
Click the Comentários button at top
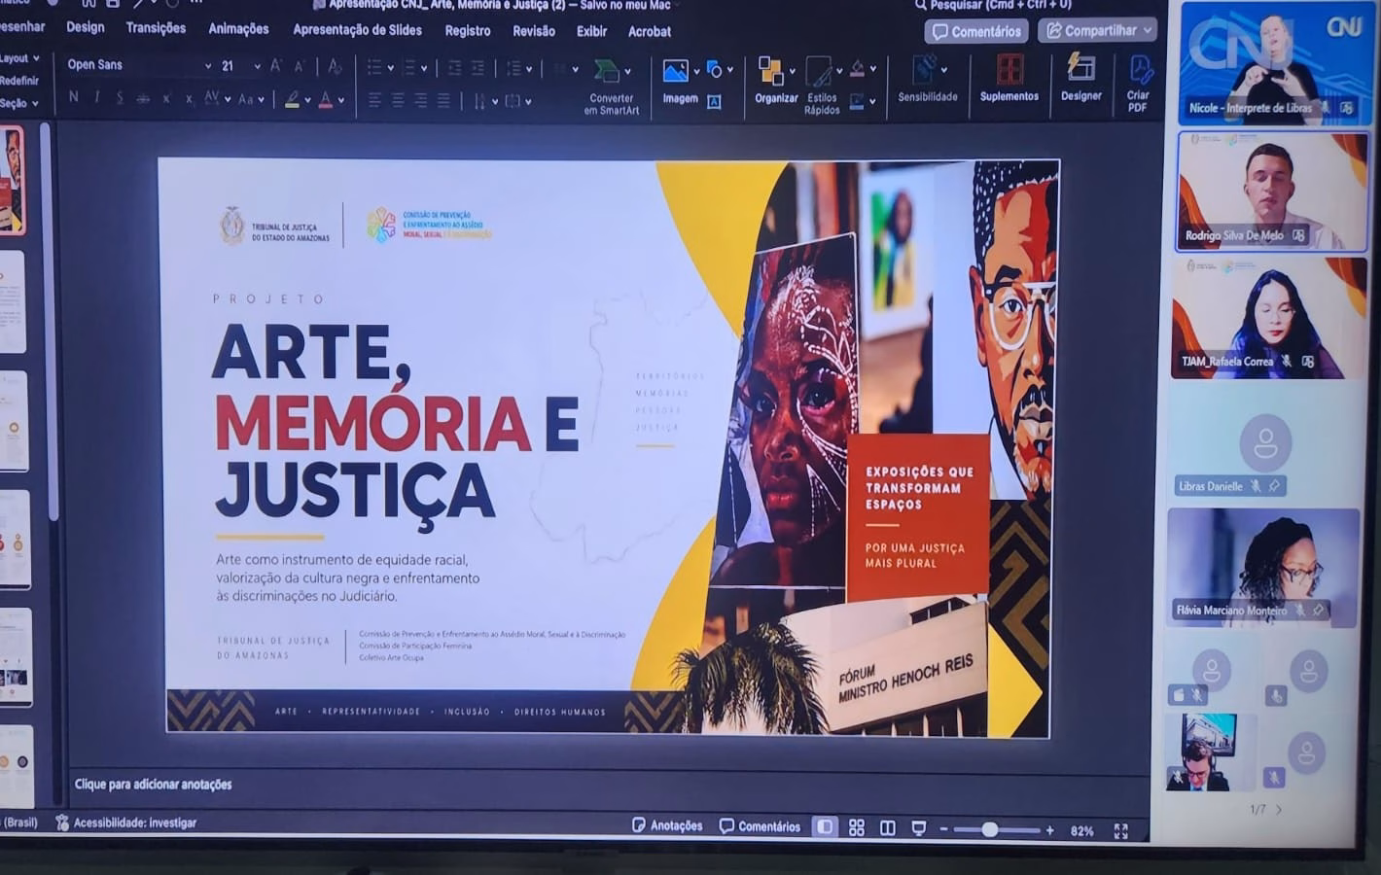[976, 31]
